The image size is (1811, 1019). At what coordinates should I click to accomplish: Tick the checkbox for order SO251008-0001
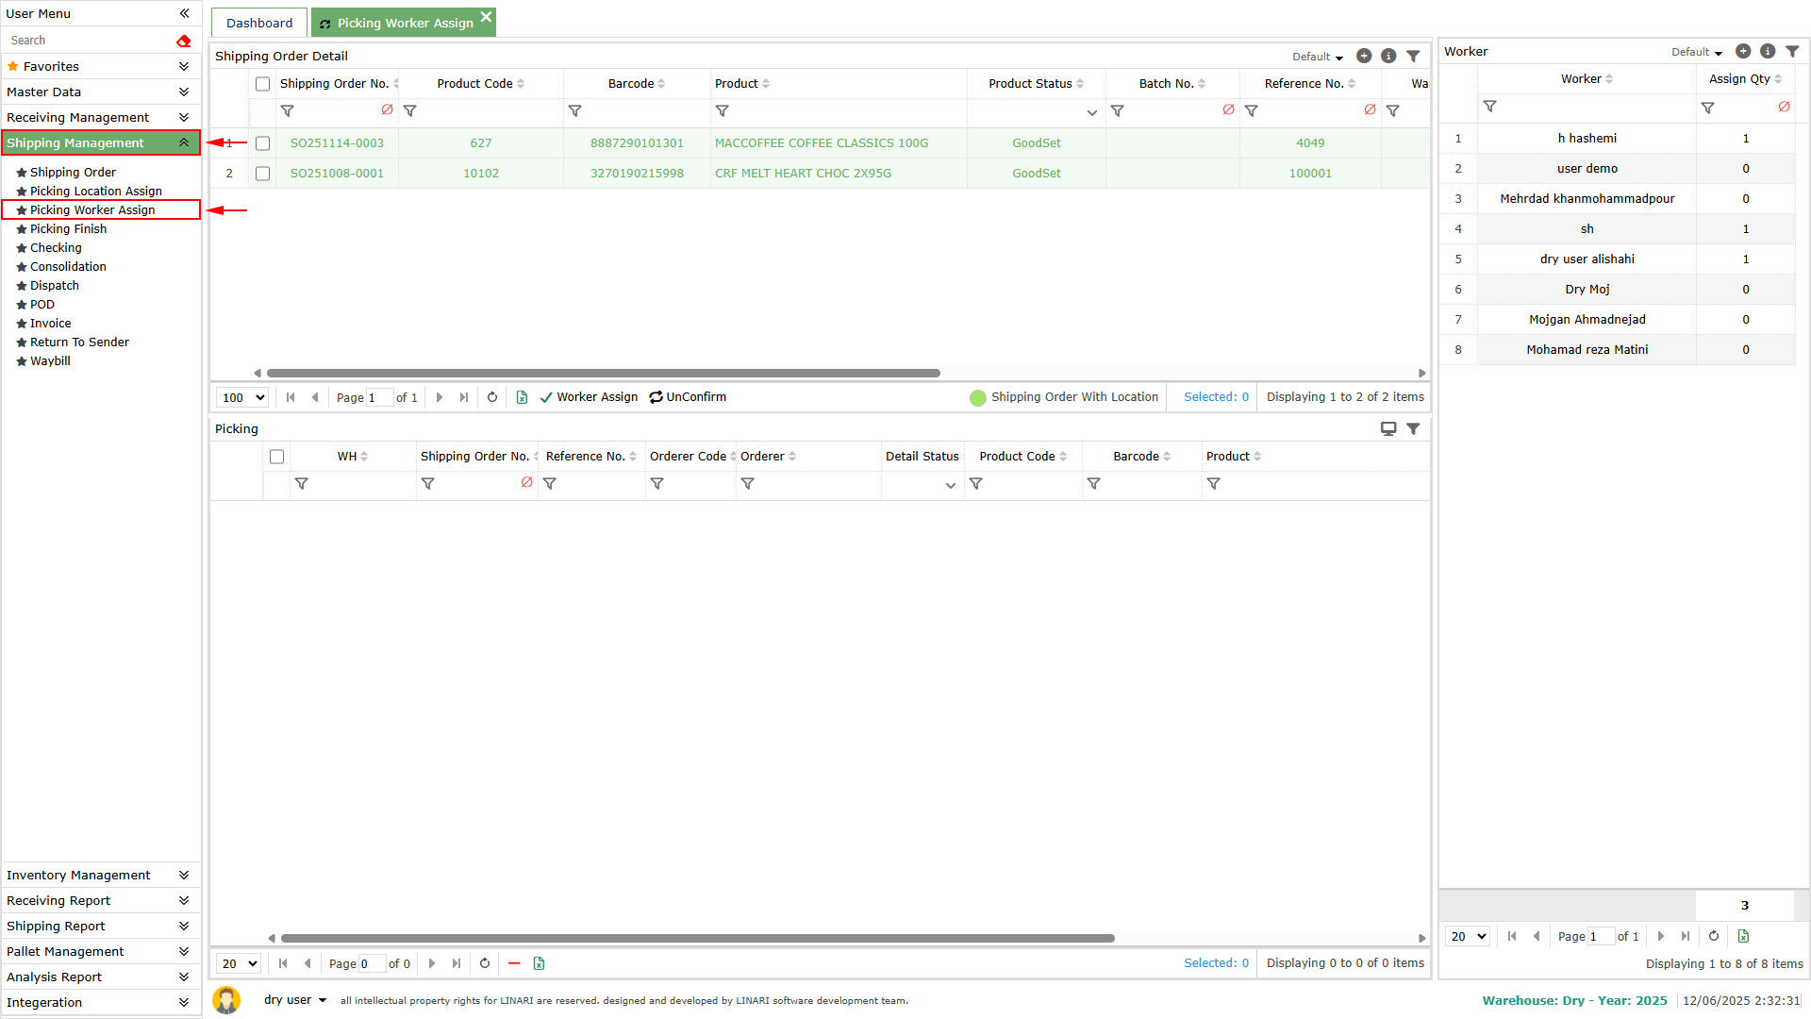pos(263,174)
